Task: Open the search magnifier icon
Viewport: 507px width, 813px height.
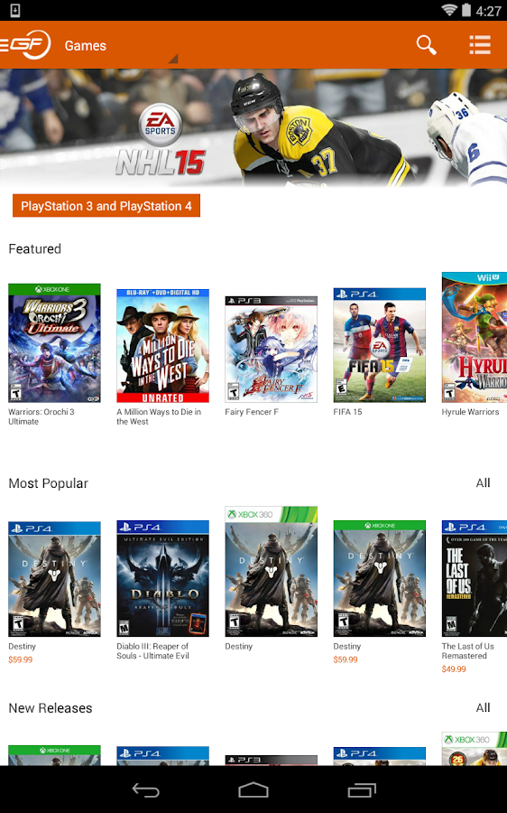Action: pos(426,45)
